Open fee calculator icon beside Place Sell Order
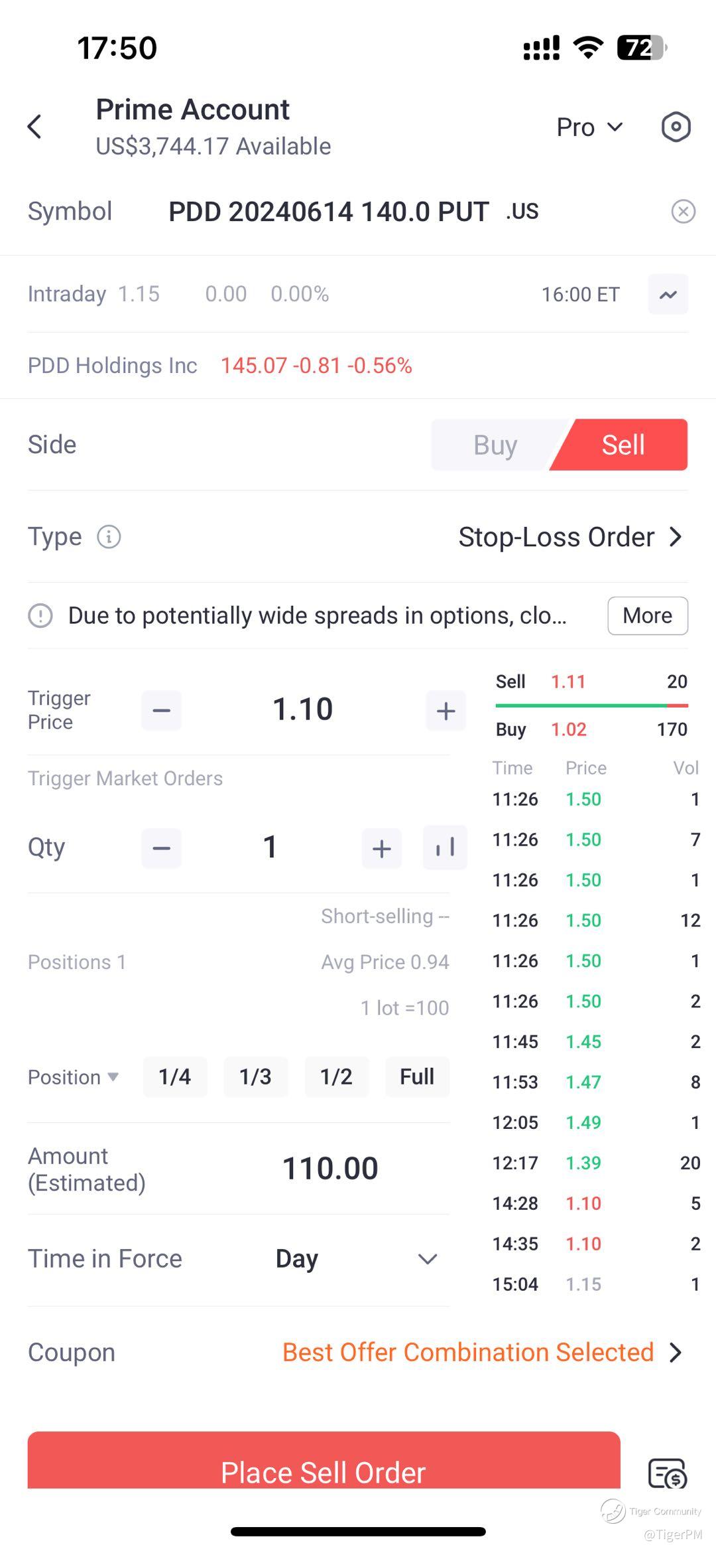The width and height of the screenshot is (716, 1551). [x=667, y=1473]
